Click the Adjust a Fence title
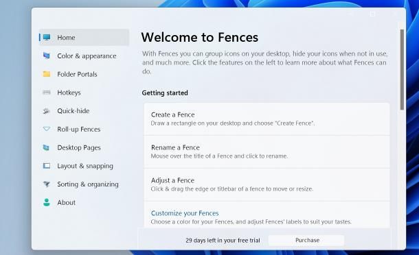 point(172,180)
